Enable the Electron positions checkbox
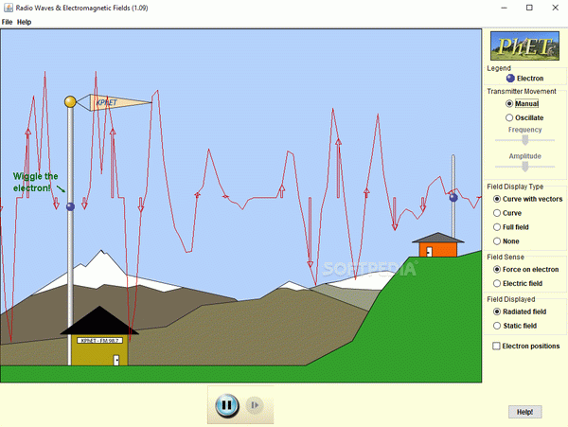This screenshot has height=427, width=568. pos(497,347)
